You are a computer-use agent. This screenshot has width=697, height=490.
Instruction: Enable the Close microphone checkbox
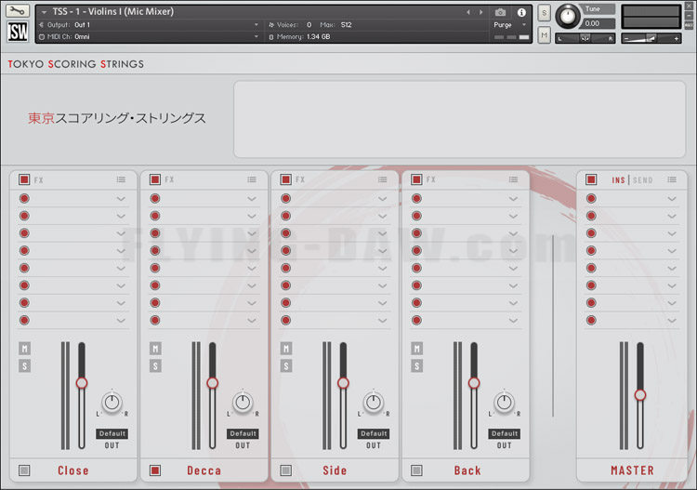24,470
